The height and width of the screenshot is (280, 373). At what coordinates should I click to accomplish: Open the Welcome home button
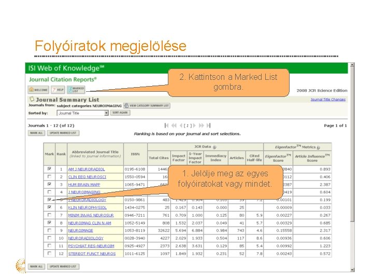click(x=38, y=90)
